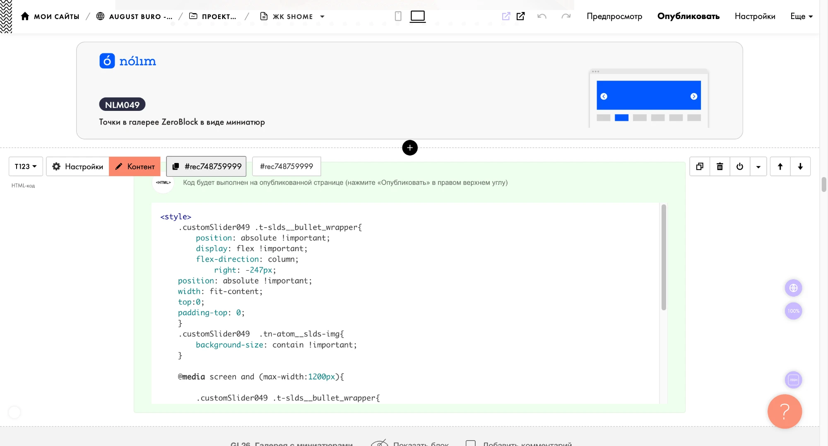Open the purple floating widget button

[793, 380]
